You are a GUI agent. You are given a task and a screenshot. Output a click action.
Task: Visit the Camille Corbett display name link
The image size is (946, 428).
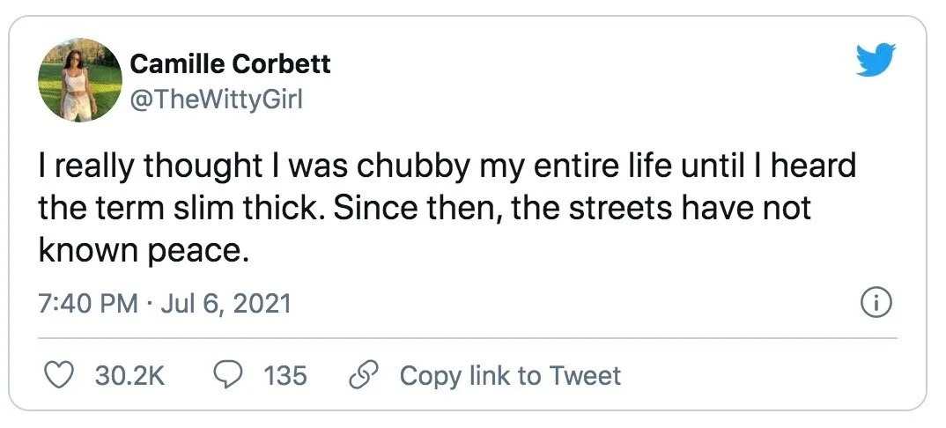click(230, 63)
